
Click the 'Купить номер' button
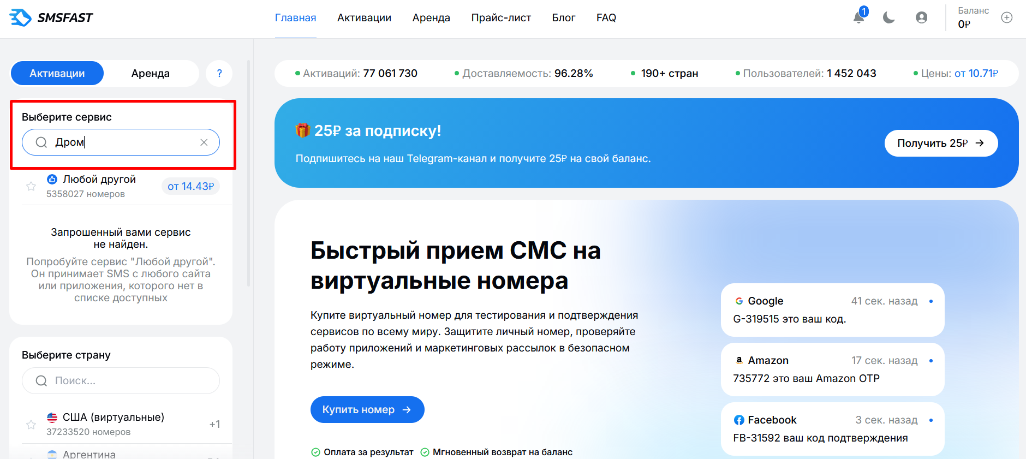tap(367, 409)
